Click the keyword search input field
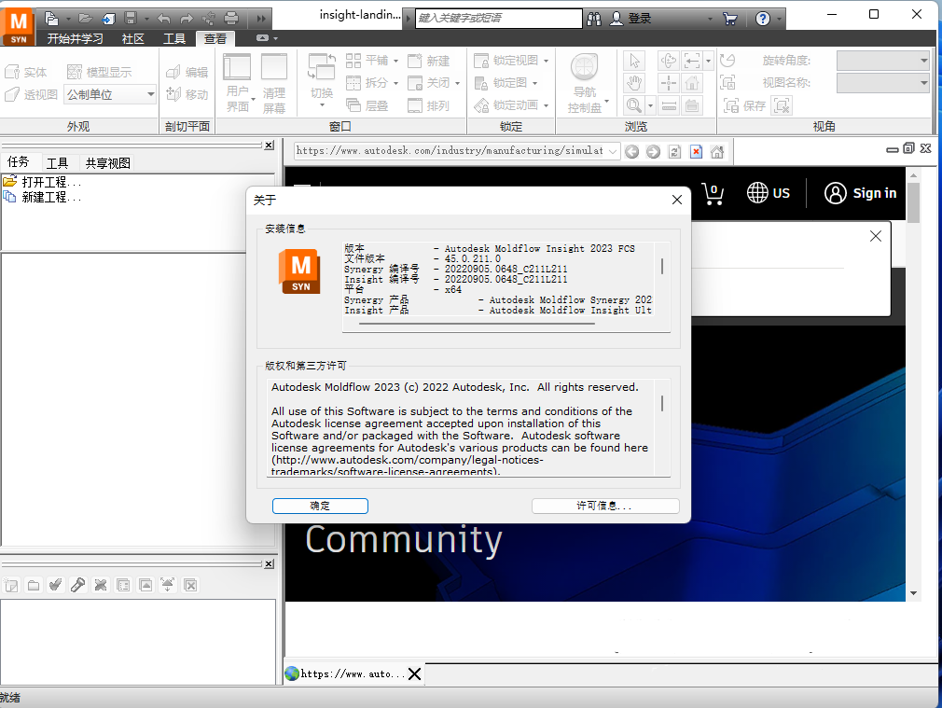The image size is (942, 708). tap(499, 18)
